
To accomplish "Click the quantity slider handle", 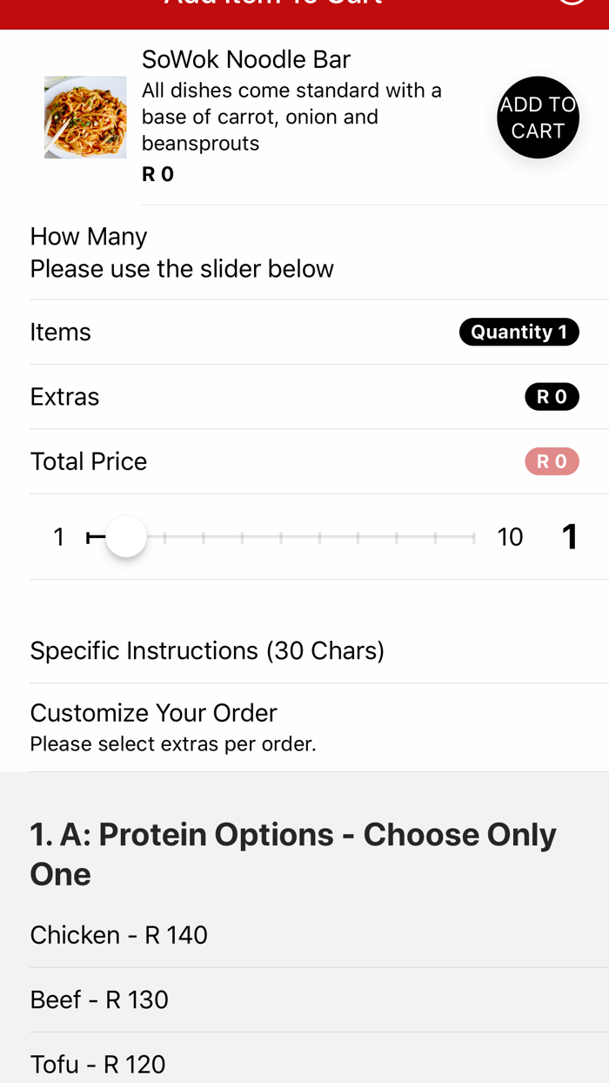I will pos(126,537).
